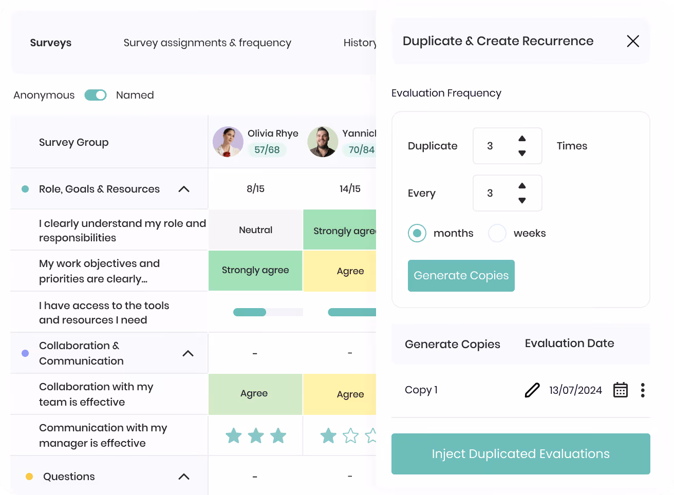
Task: Decrease the Duplicate times value
Action: pyautogui.click(x=522, y=153)
